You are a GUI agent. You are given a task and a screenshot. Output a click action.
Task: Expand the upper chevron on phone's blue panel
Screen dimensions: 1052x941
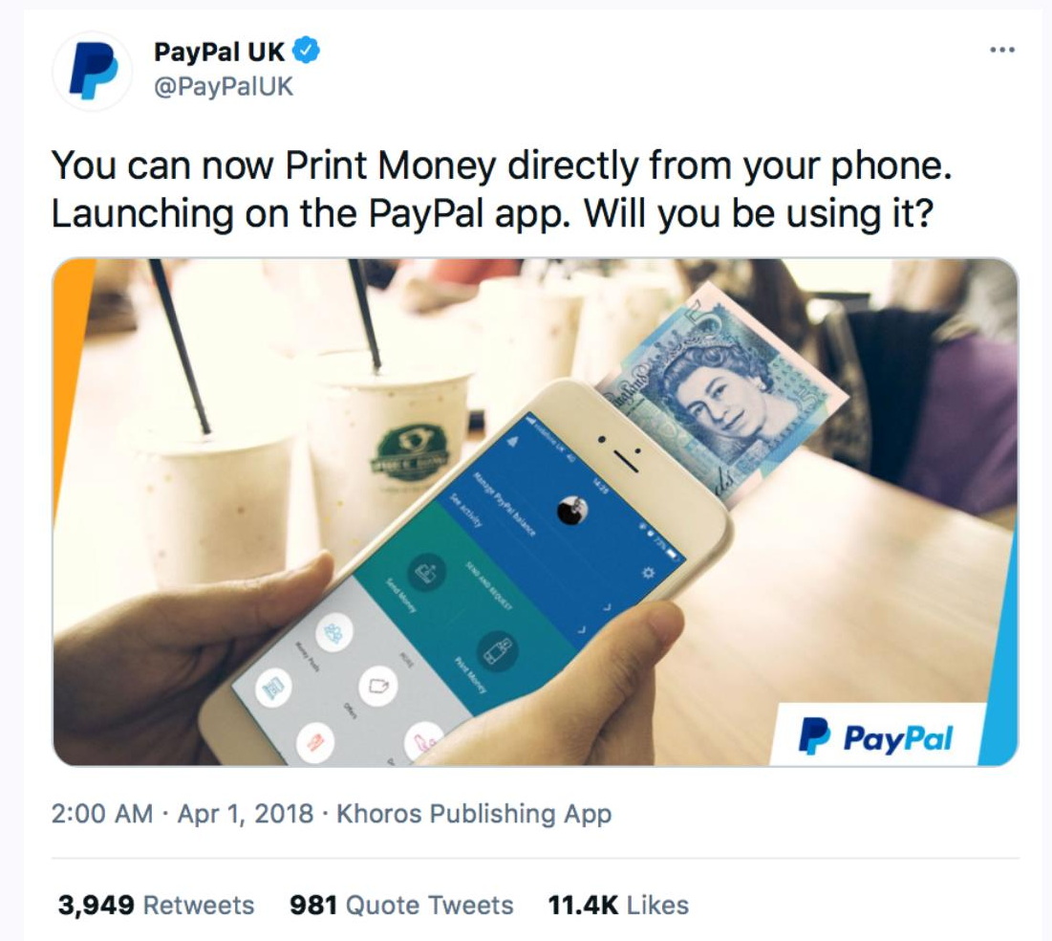click(x=607, y=607)
